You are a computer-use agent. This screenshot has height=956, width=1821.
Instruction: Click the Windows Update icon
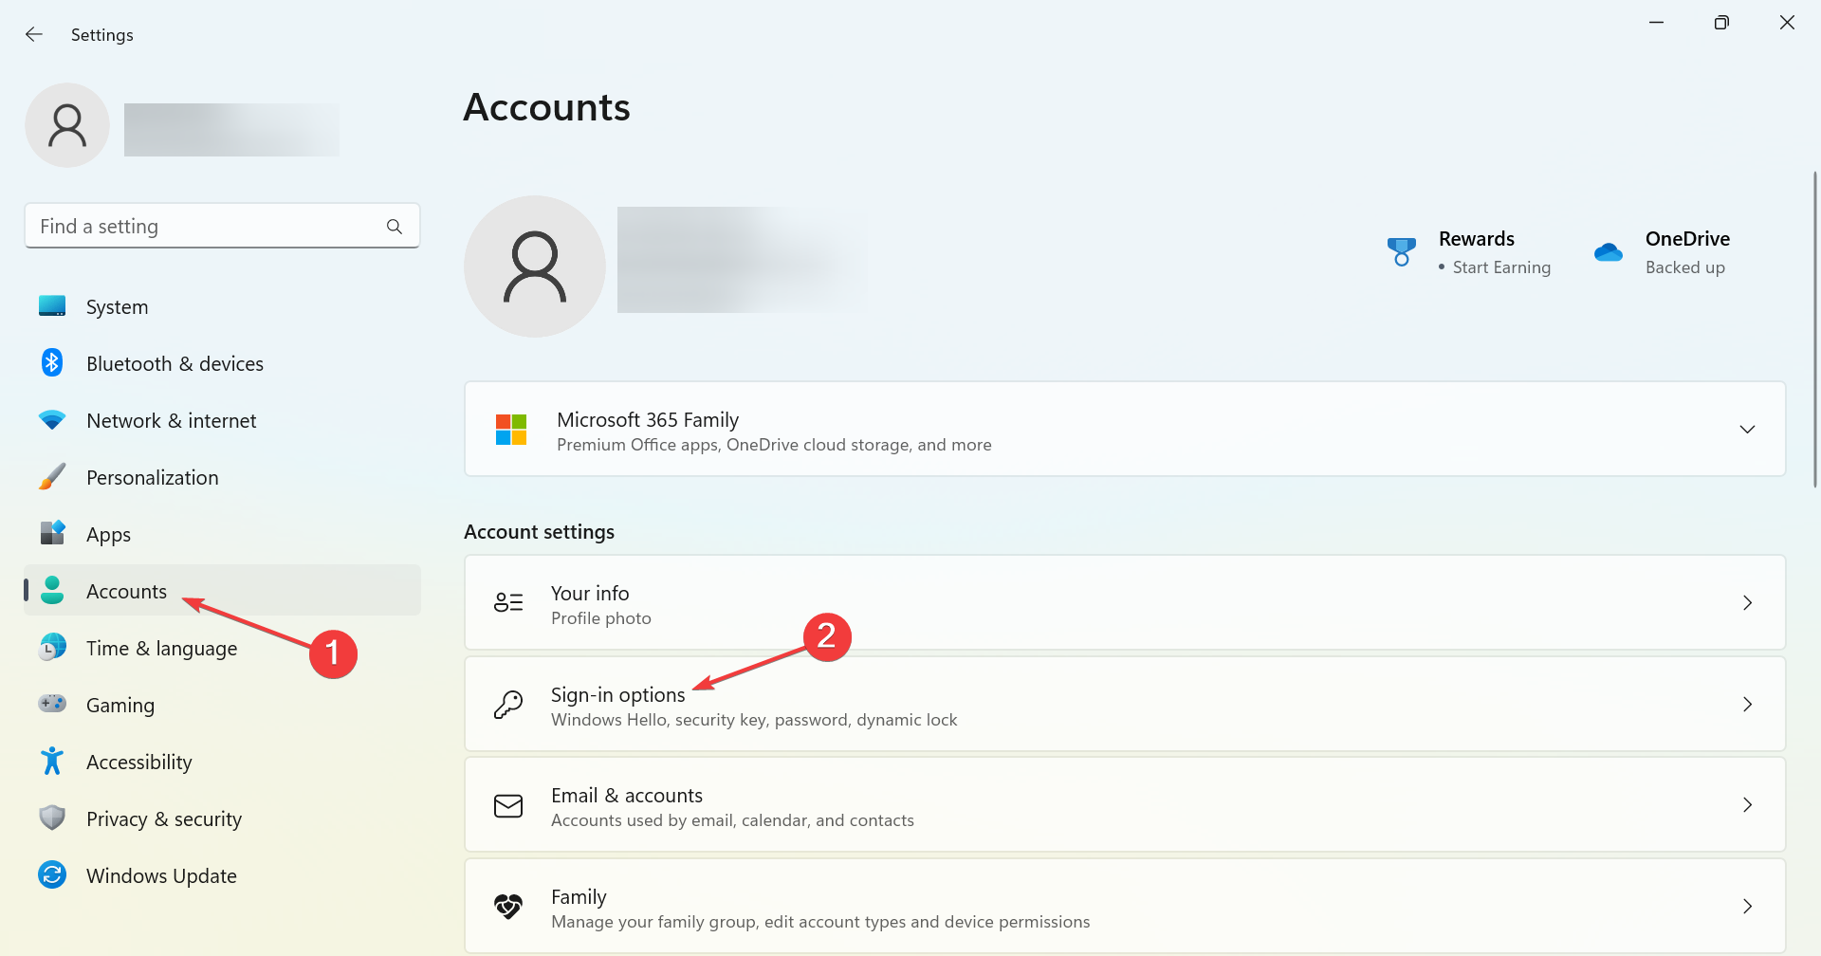(x=52, y=874)
